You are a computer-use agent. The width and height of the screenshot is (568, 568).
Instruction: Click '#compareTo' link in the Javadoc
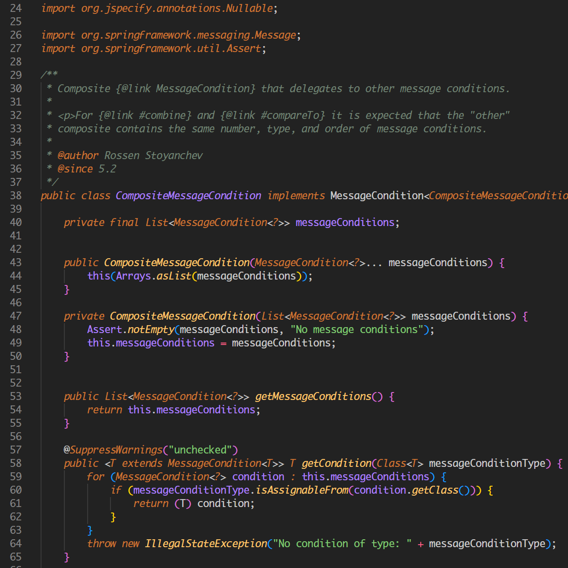pos(290,115)
